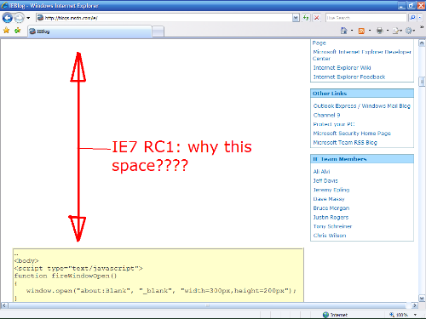Click the vertical scrollbar down arrow
426x319 pixels.
click(x=422, y=299)
